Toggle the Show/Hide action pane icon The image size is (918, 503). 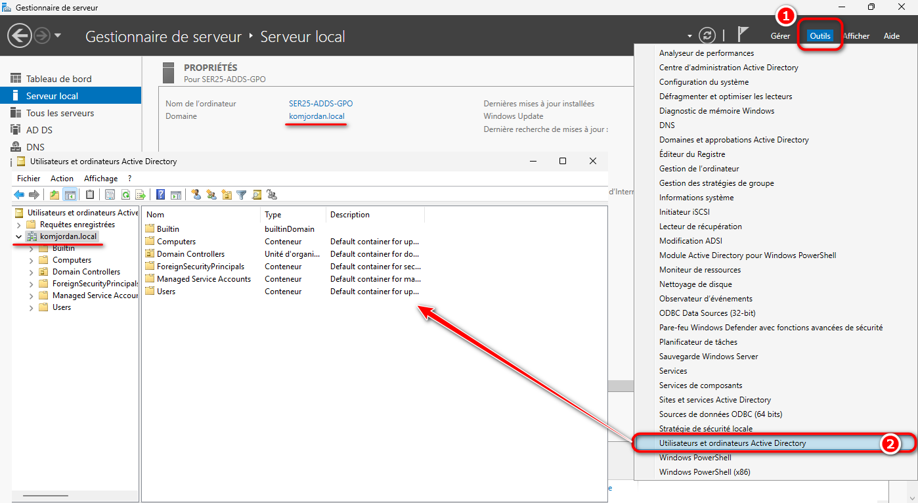[175, 194]
